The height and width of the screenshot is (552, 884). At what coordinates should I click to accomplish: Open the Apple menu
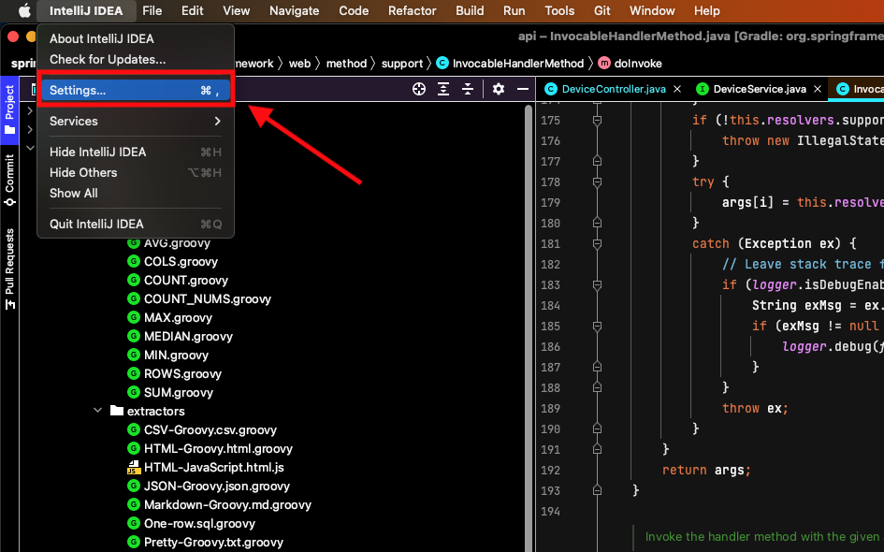pyautogui.click(x=24, y=10)
